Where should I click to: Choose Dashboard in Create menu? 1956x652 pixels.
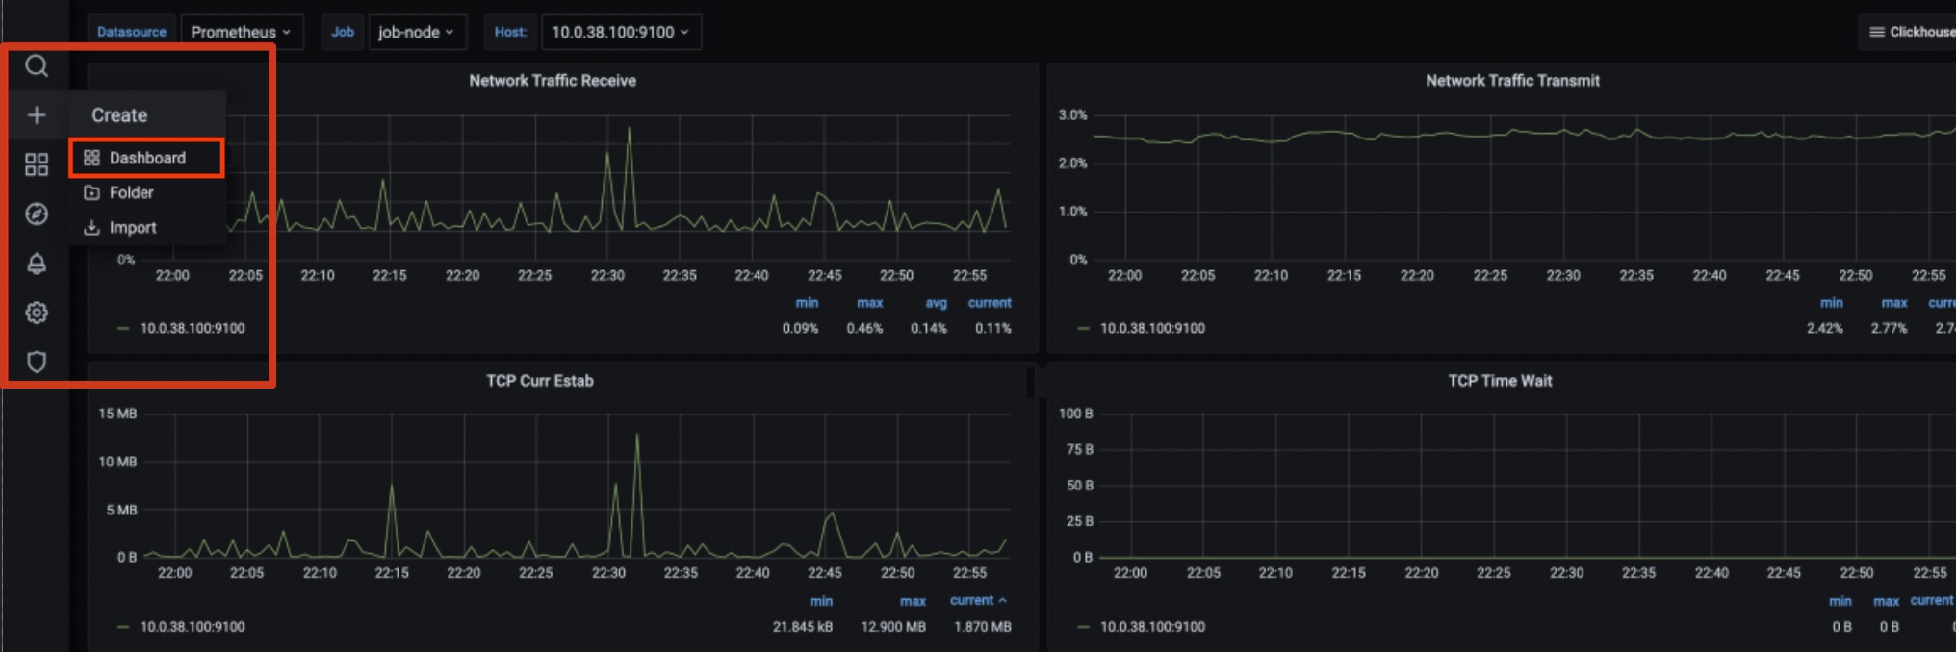pos(146,158)
